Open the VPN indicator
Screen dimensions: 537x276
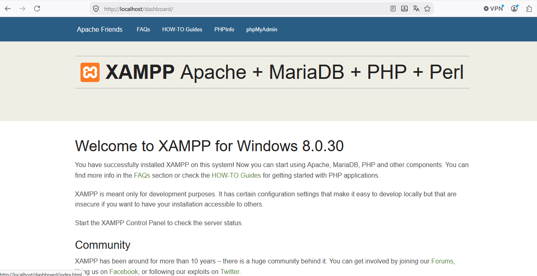coord(494,9)
